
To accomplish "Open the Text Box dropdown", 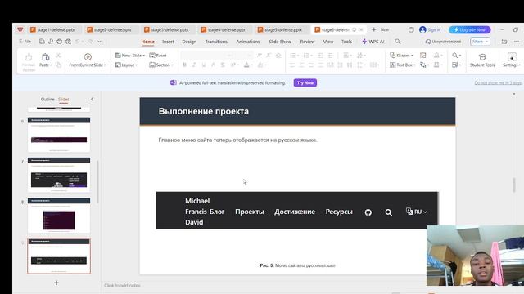I will point(402,65).
